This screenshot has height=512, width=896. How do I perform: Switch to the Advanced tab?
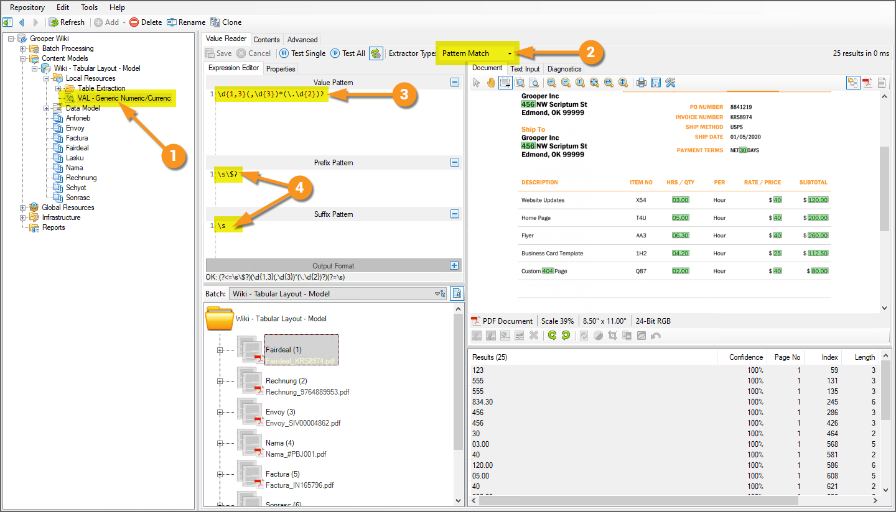302,39
